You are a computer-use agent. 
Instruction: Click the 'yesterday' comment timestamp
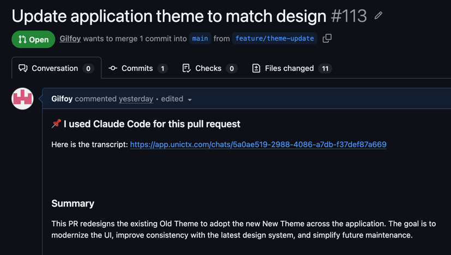point(136,99)
